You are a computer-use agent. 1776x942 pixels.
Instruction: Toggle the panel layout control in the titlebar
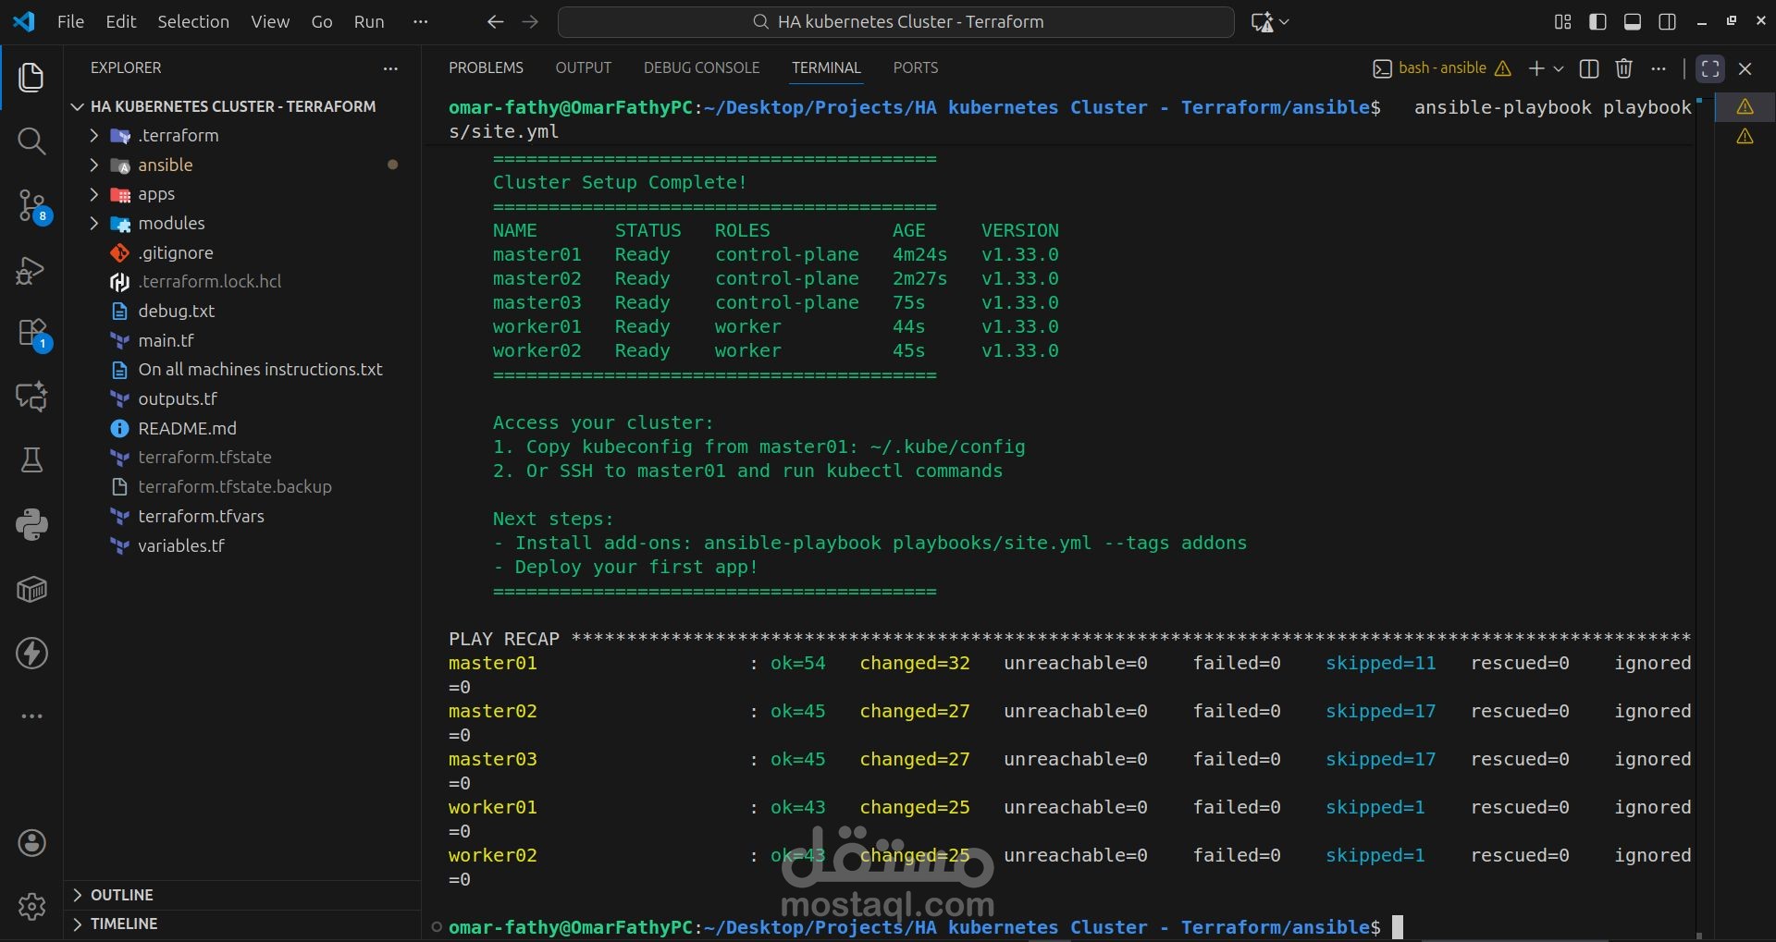click(1633, 21)
